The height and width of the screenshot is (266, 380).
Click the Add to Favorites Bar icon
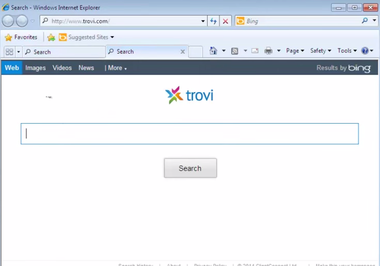tap(51, 37)
